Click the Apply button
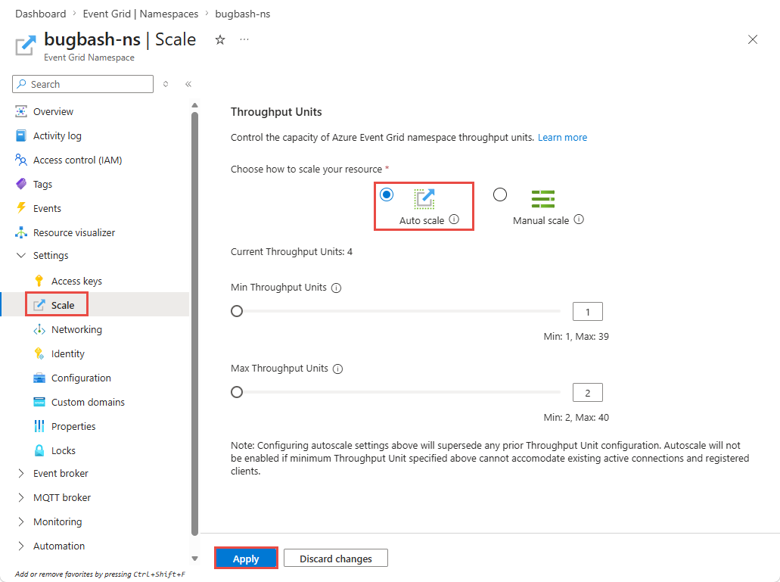 point(246,558)
